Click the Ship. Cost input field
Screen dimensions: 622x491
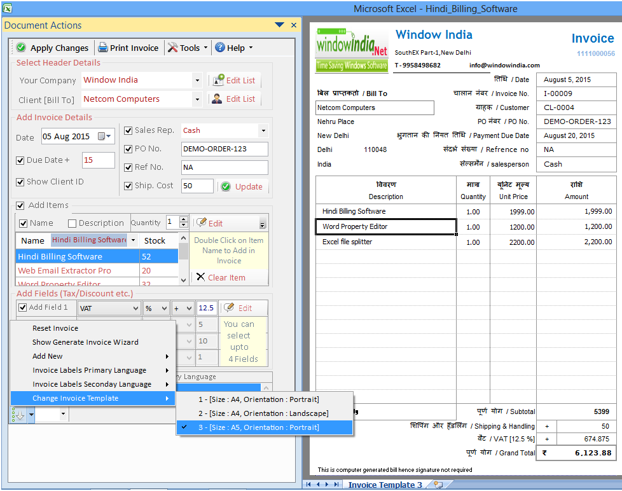pyautogui.click(x=197, y=186)
